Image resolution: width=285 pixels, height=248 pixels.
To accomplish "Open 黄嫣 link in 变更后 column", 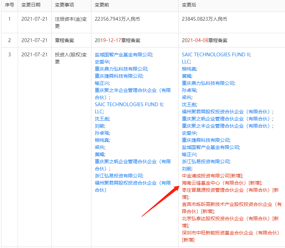I will coord(187,76).
